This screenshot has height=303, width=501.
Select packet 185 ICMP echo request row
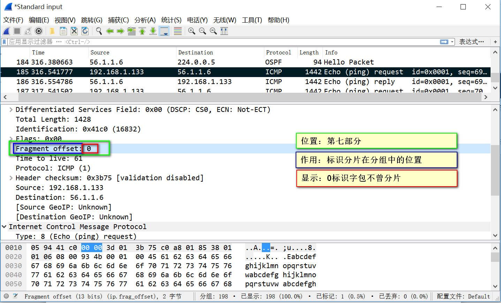pyautogui.click(x=245, y=72)
